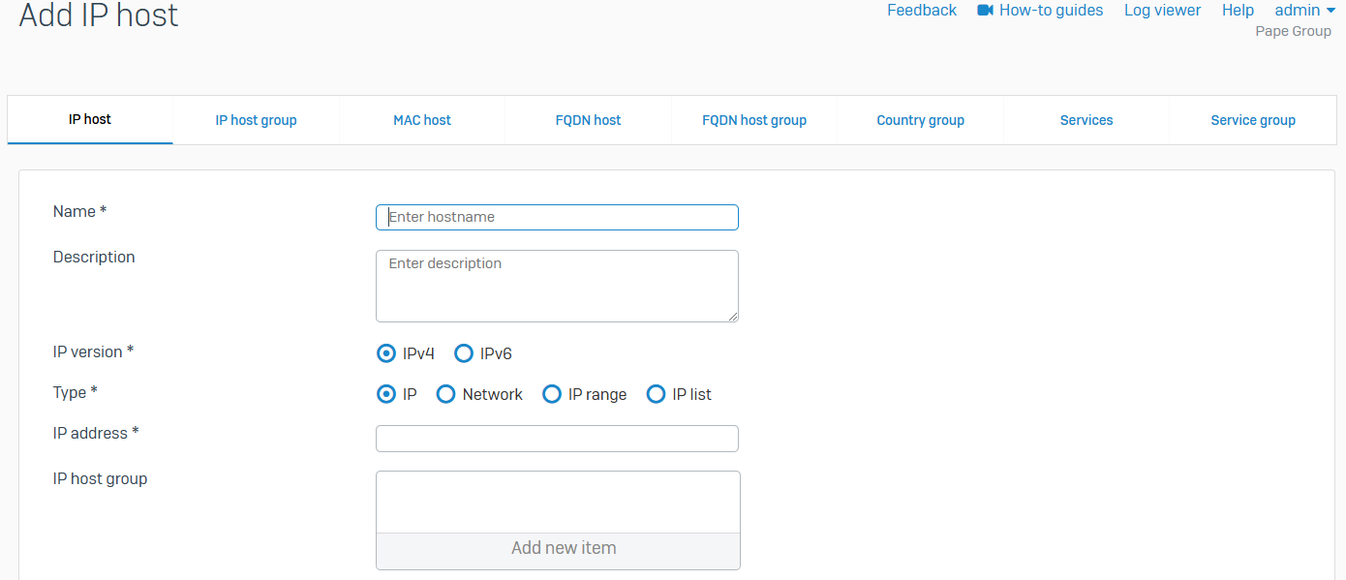The width and height of the screenshot is (1346, 580).
Task: Choose IP range as the host type
Action: pyautogui.click(x=552, y=394)
